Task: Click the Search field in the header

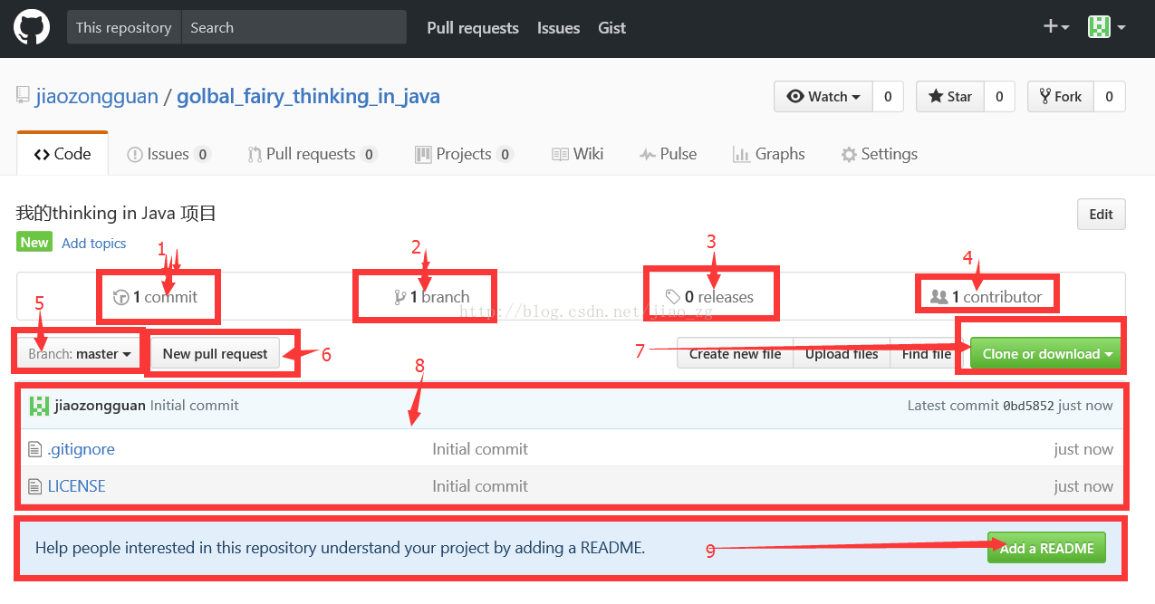Action: click(x=294, y=27)
